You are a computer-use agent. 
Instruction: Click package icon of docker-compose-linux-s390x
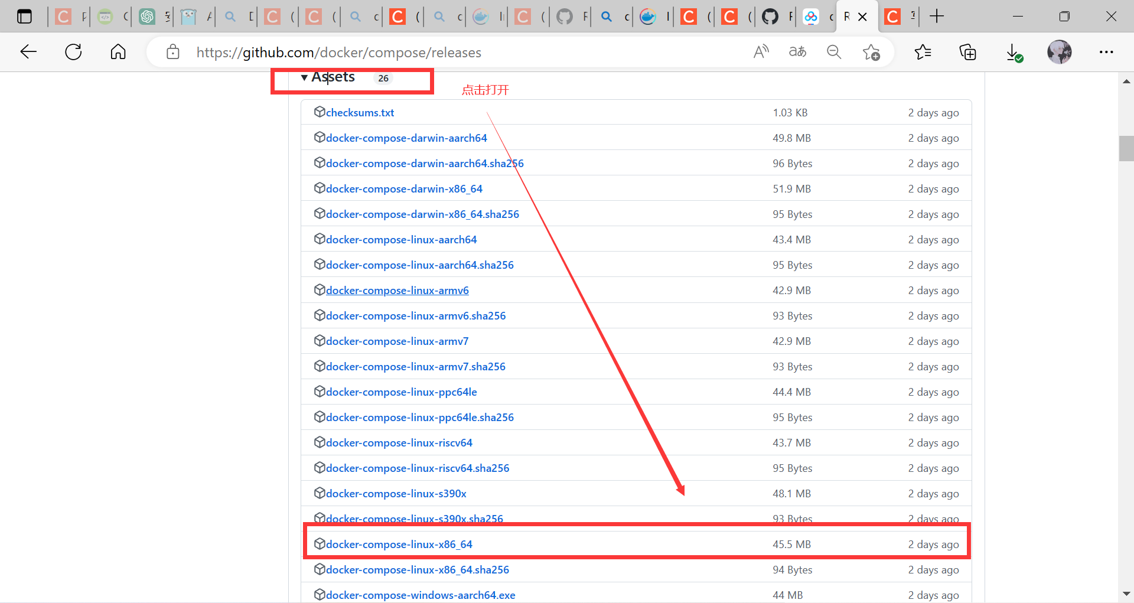click(320, 493)
